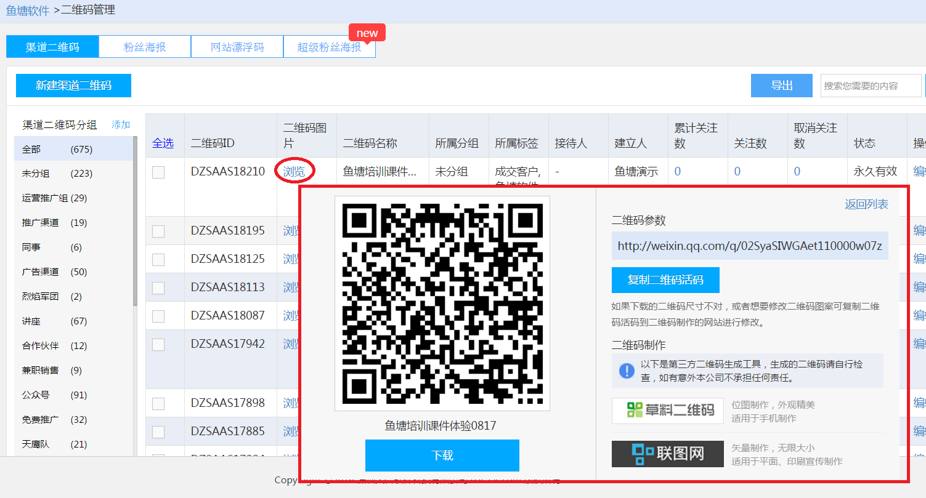Click the new badge on 超级粉丝海报
This screenshot has height=498, width=926.
coord(367,33)
